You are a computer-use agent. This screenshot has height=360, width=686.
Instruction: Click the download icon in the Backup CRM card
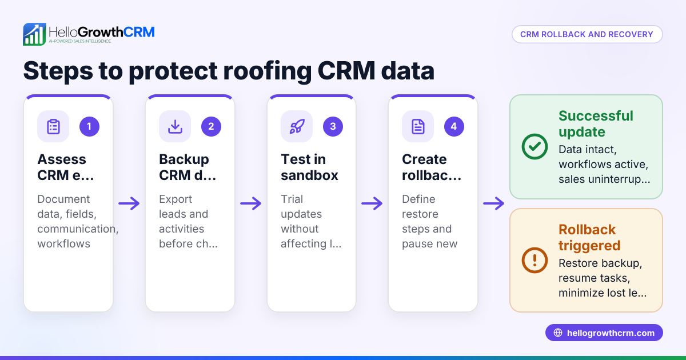click(175, 126)
